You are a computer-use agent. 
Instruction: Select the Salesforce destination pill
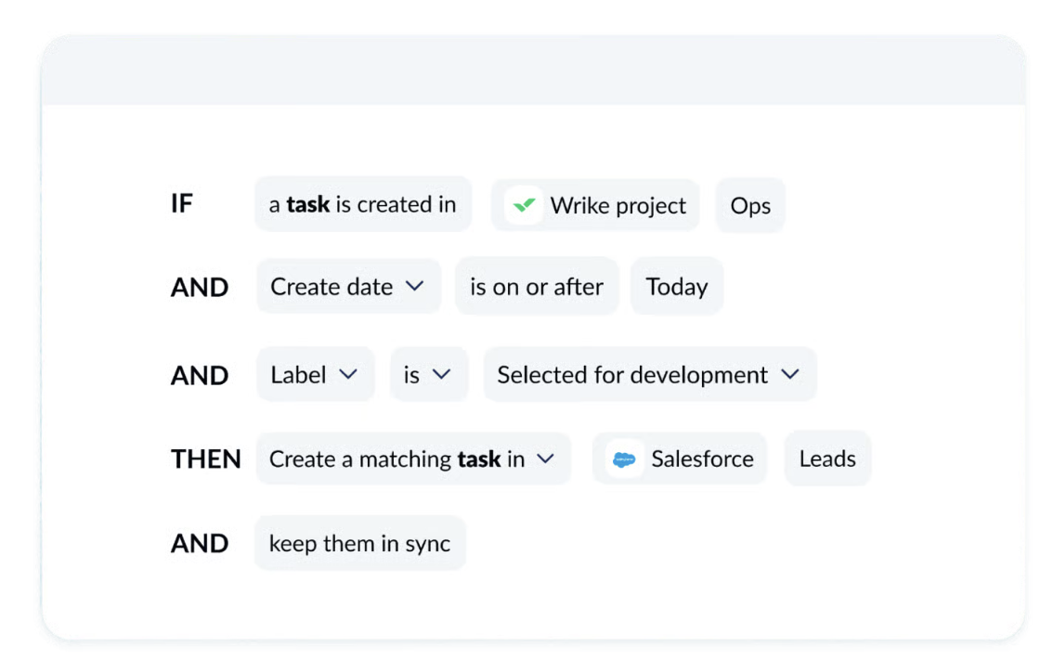point(679,459)
